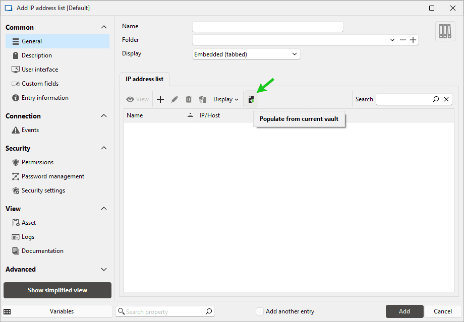Expand the Advanced section
The image size is (464, 322).
point(104,270)
